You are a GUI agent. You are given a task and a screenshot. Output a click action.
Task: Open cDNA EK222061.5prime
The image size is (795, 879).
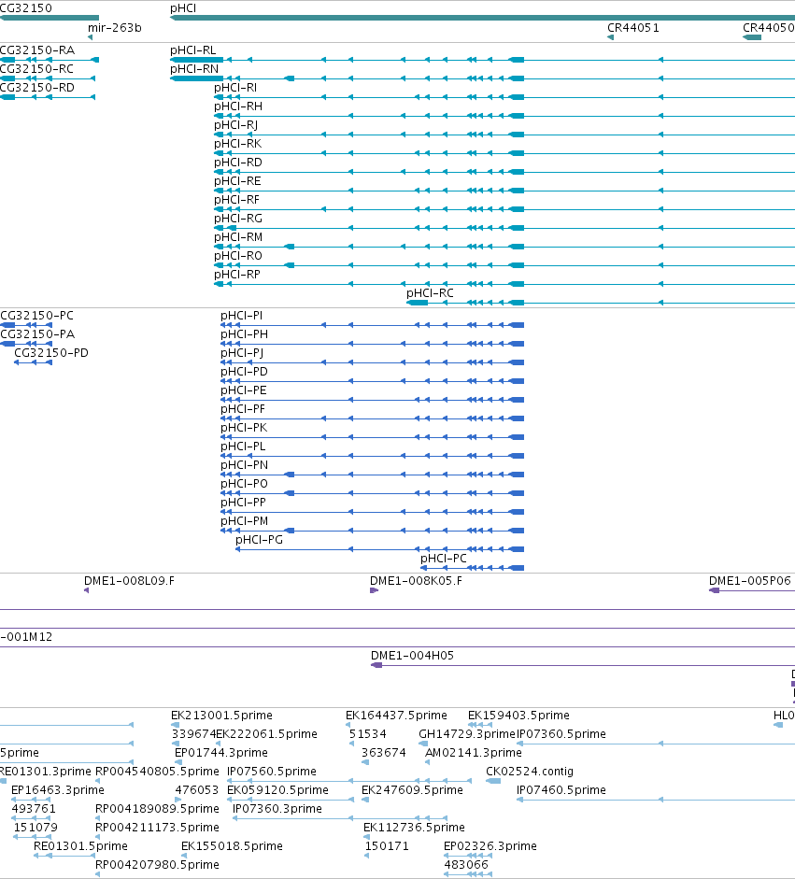pos(266,734)
